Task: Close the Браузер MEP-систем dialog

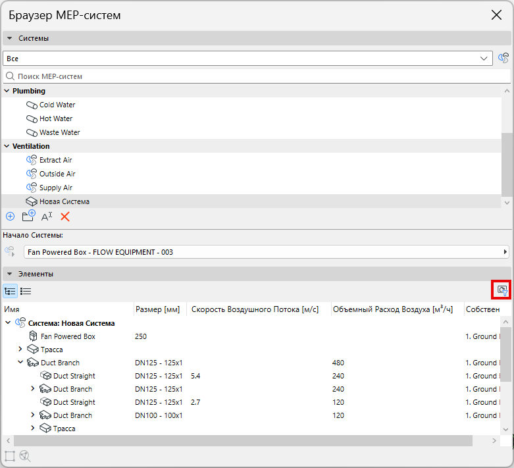Action: coord(496,14)
